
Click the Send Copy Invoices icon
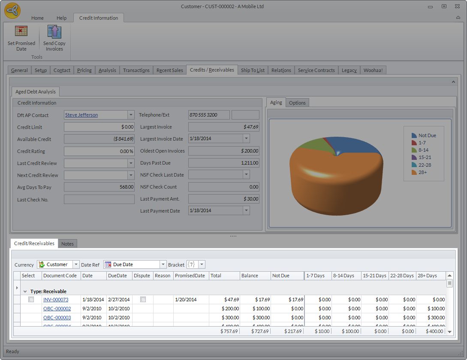pos(54,32)
